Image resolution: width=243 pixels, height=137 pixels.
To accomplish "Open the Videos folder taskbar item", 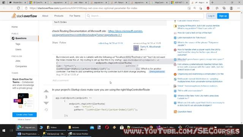I will pyautogui.click(x=54, y=127).
